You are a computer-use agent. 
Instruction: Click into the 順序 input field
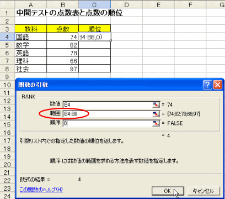[108, 123]
